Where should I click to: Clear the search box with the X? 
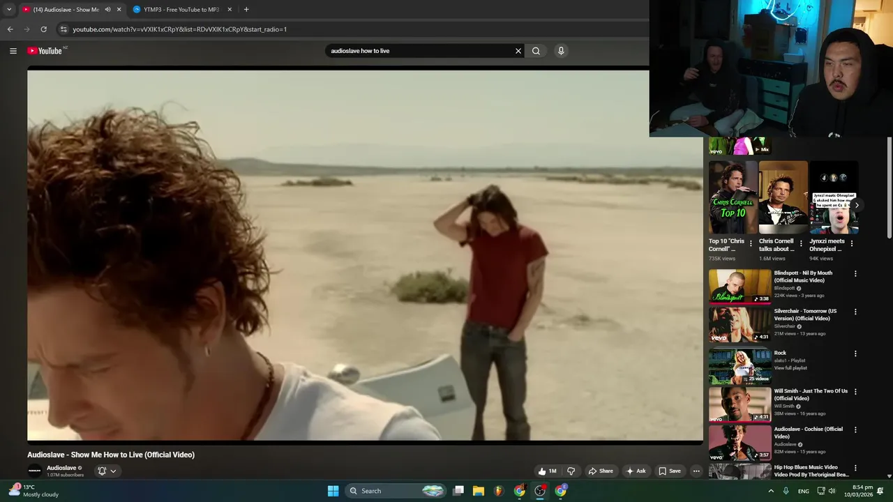pyautogui.click(x=518, y=51)
